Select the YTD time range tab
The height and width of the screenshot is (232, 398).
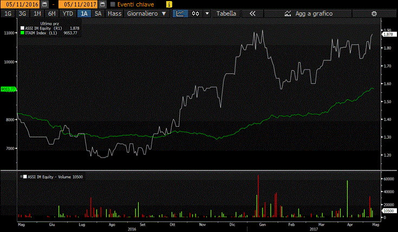point(68,13)
